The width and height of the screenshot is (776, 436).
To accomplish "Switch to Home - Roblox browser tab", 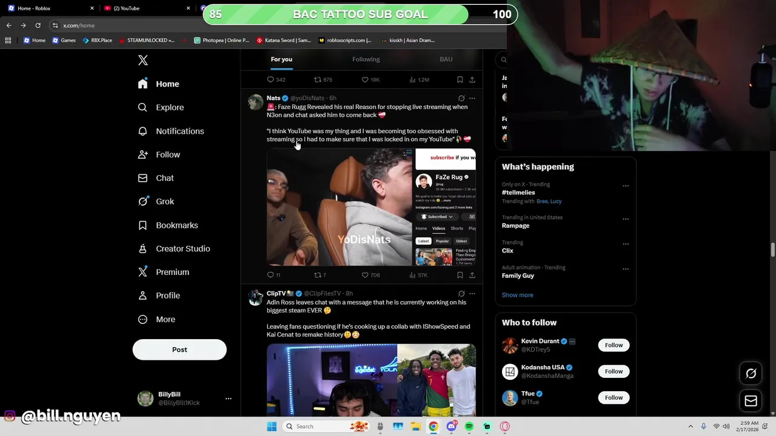I will coord(50,8).
